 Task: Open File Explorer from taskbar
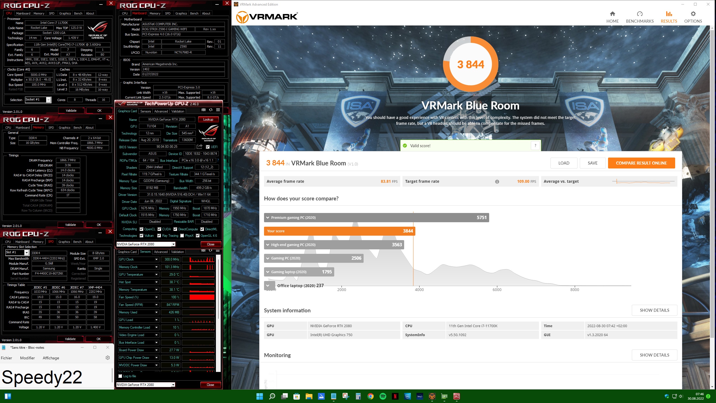point(309,396)
